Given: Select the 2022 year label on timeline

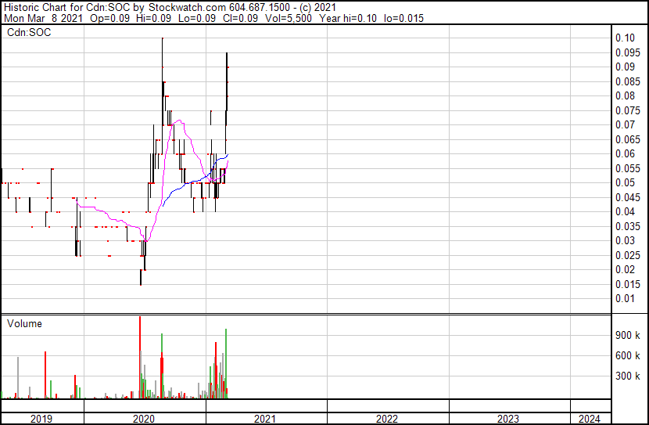Looking at the screenshot, I should 387,419.
